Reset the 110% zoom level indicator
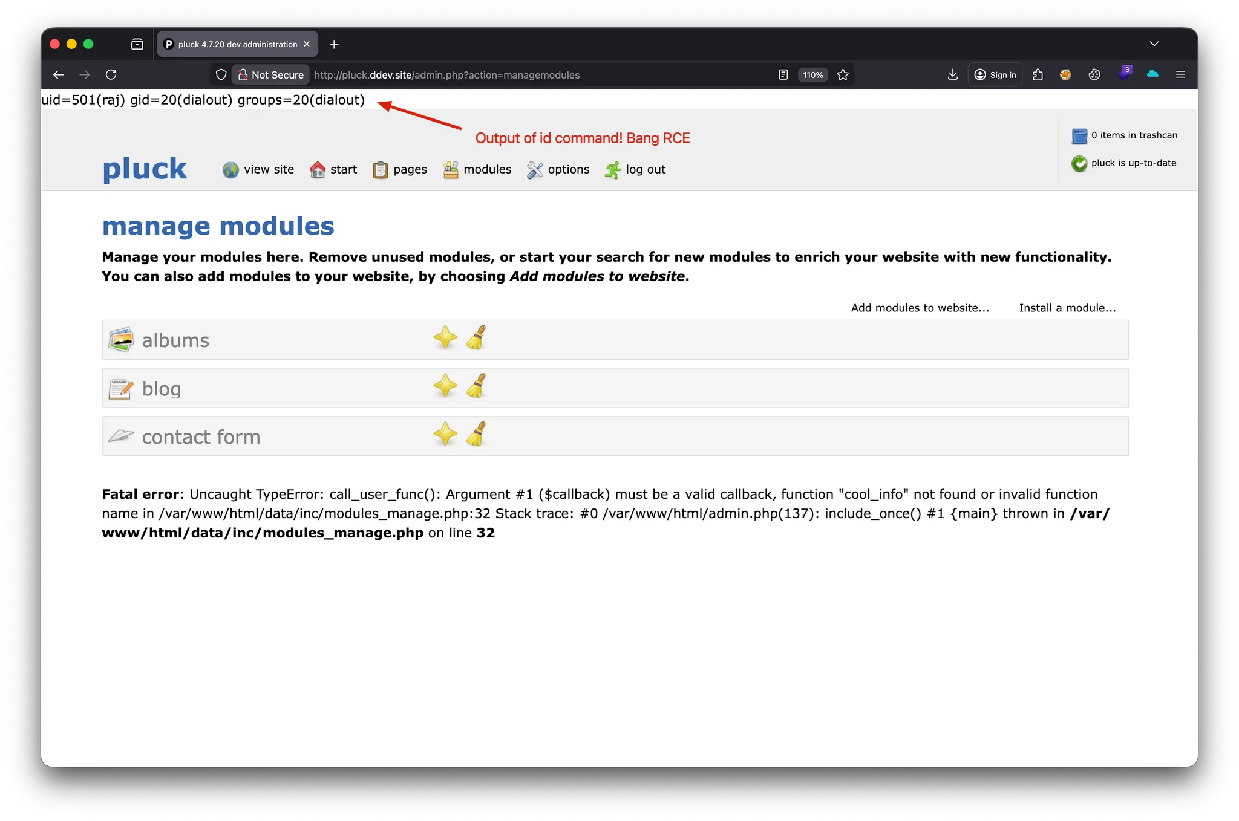This screenshot has width=1239, height=821. 812,75
